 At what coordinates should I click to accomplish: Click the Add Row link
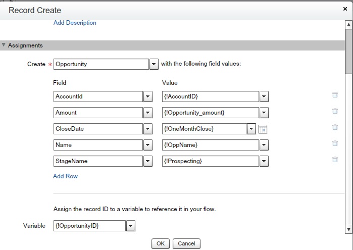[x=65, y=176]
